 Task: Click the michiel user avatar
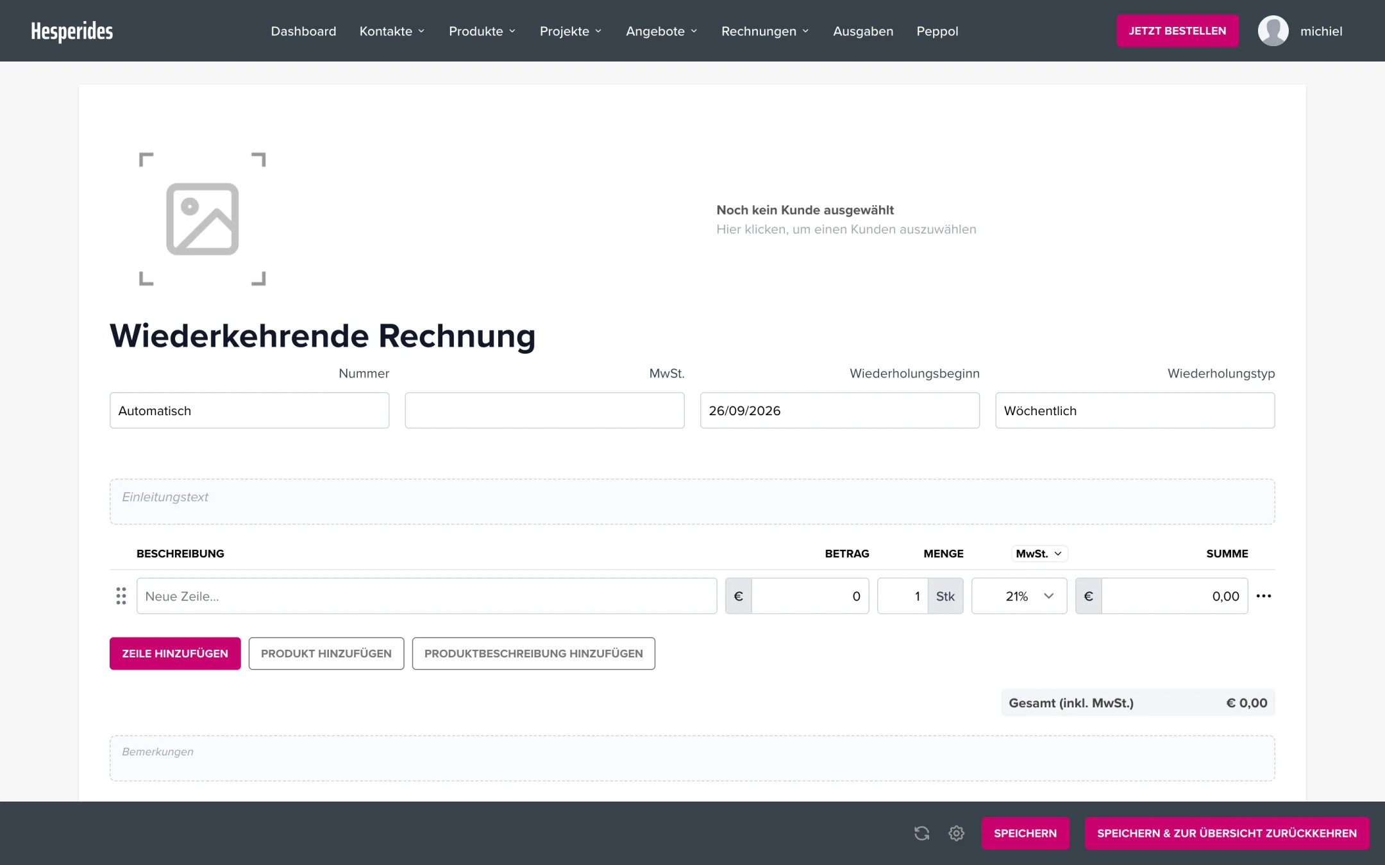pos(1273,31)
